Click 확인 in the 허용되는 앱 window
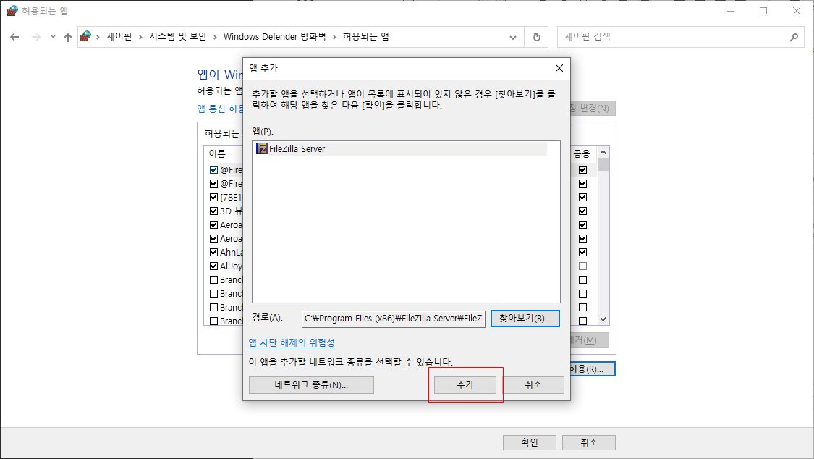Viewport: 814px width, 459px height. click(530, 442)
